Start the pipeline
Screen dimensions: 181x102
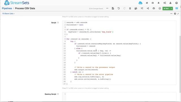[166, 8]
